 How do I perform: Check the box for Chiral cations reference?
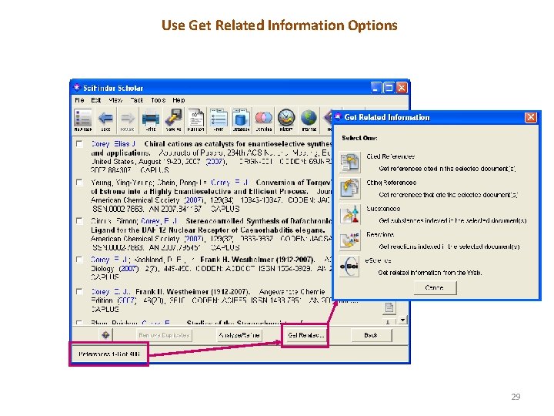(79, 144)
